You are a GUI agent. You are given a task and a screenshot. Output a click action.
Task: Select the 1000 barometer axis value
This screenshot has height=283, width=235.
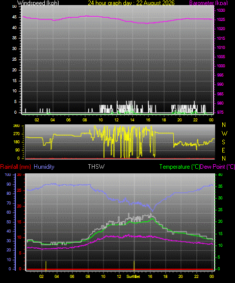(221, 66)
